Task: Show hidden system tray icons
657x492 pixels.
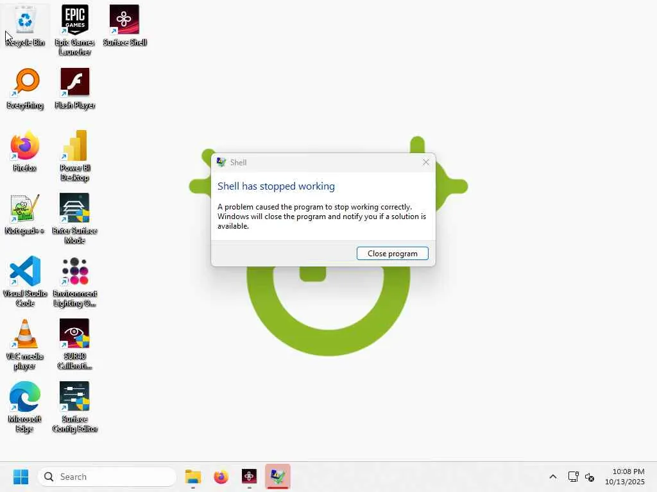Action: pos(552,477)
